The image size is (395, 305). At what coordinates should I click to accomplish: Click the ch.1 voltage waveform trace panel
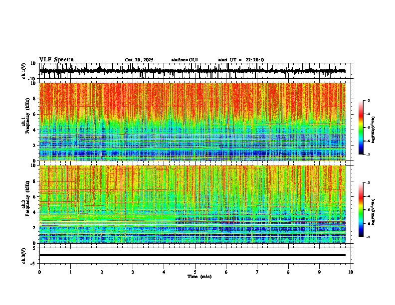pyautogui.click(x=195, y=71)
